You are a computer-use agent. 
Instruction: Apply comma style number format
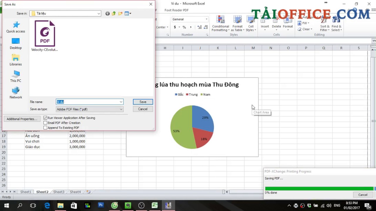pos(191,27)
